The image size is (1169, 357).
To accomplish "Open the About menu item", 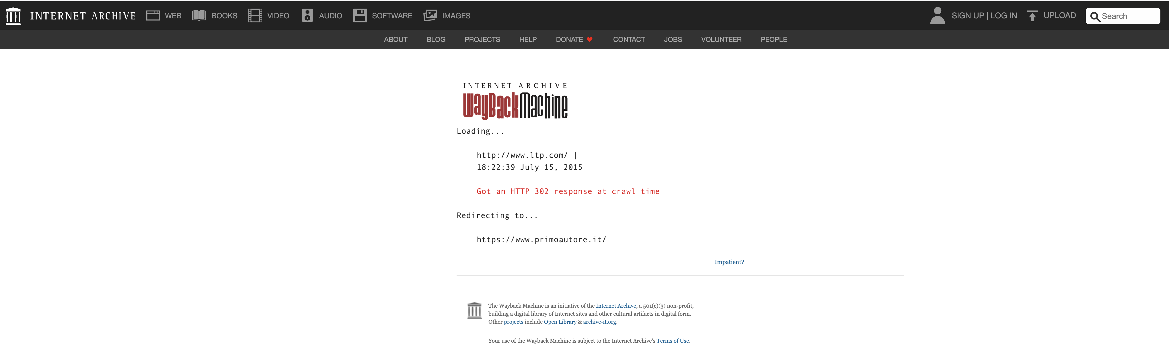I will pos(395,40).
